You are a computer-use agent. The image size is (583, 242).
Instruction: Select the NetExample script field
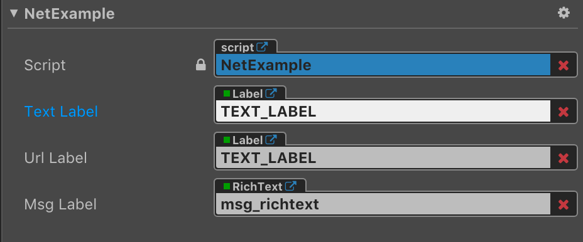pos(383,65)
